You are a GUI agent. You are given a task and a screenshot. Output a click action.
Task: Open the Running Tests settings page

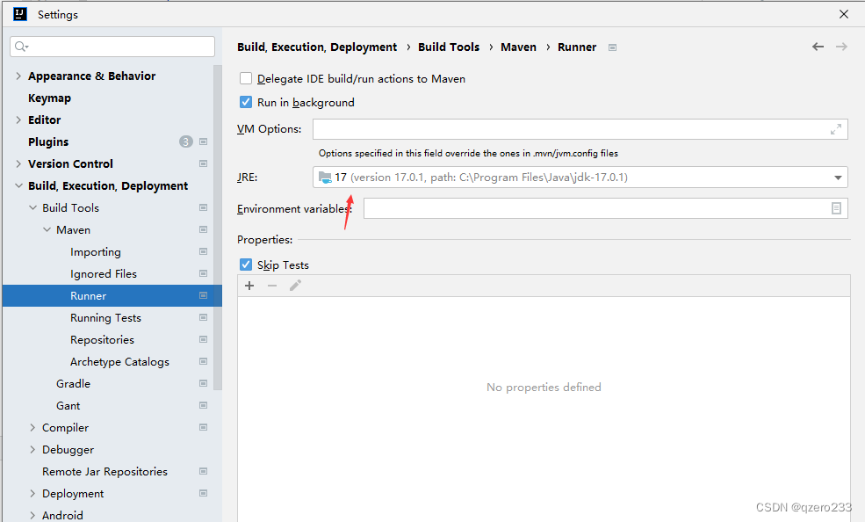[105, 318]
